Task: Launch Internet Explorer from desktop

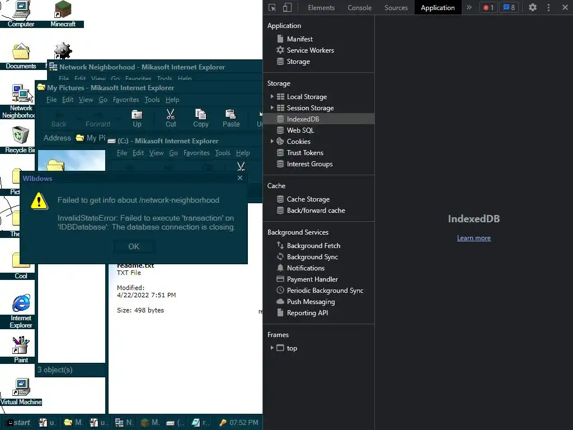Action: coord(21,311)
